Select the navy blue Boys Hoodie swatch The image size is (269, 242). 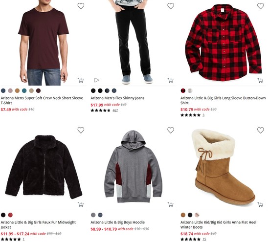pyautogui.click(x=100, y=215)
